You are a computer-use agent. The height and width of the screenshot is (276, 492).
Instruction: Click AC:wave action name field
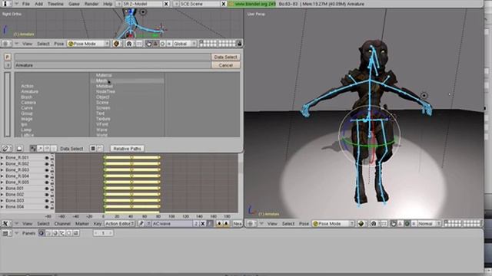point(171,224)
